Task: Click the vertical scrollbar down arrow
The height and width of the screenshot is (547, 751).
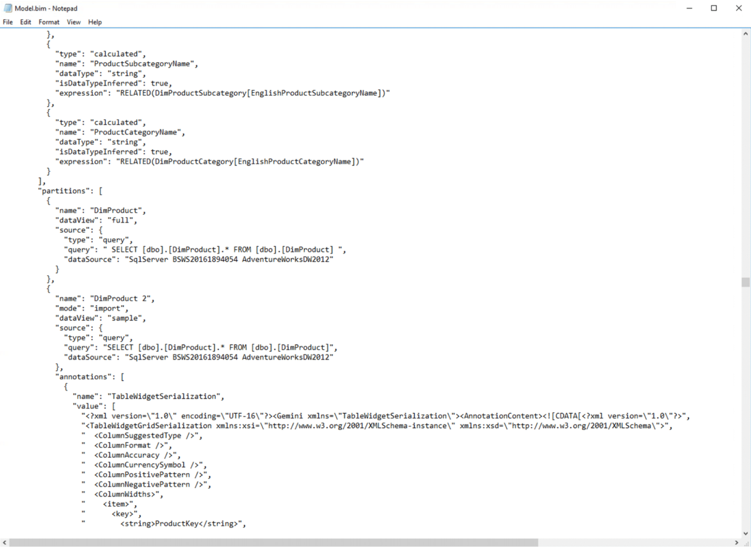Action: pyautogui.click(x=746, y=533)
